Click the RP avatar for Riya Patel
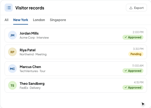151x108 pixels. (x=12, y=52)
